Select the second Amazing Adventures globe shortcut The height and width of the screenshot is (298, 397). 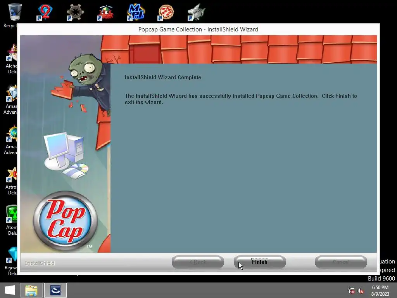(x=10, y=140)
